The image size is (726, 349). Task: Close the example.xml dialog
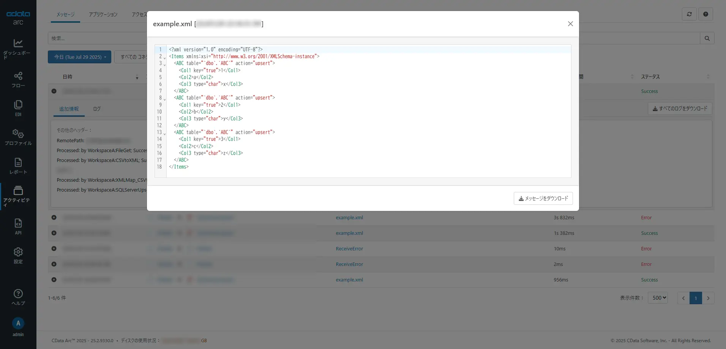click(570, 24)
